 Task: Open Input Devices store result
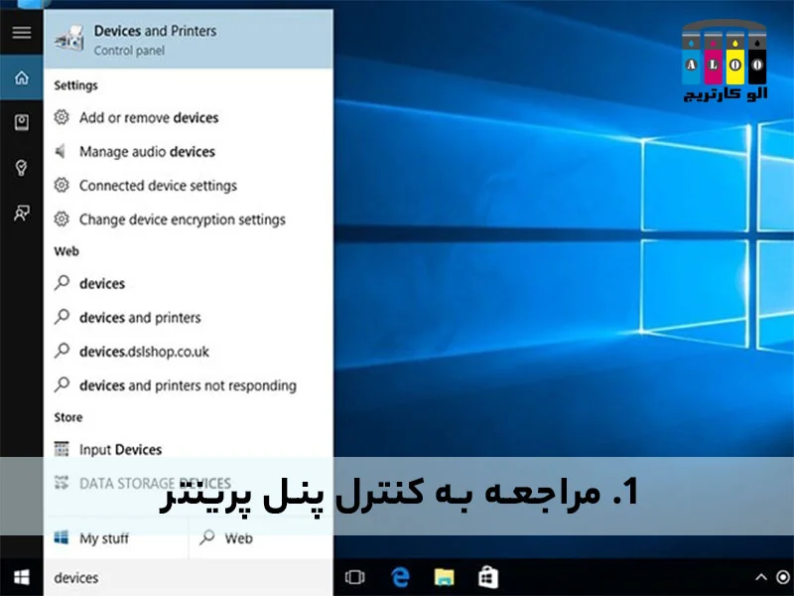tap(189, 450)
